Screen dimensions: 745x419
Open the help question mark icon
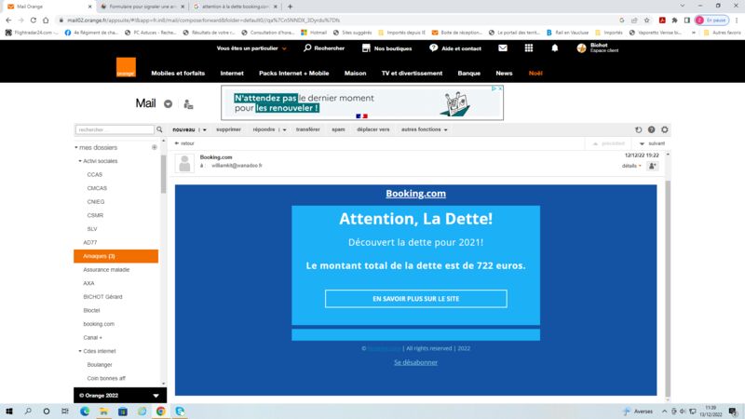(651, 129)
